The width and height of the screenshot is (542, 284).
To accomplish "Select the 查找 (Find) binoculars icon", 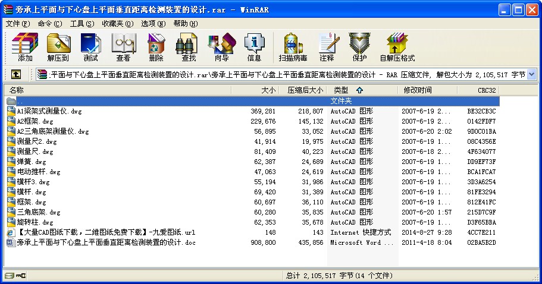I will 189,48.
